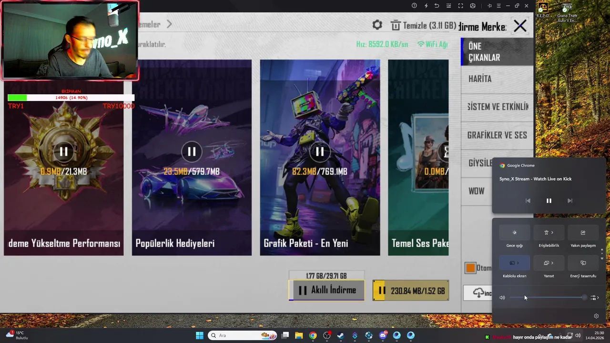Click the taskbar Ara search box

[242, 335]
